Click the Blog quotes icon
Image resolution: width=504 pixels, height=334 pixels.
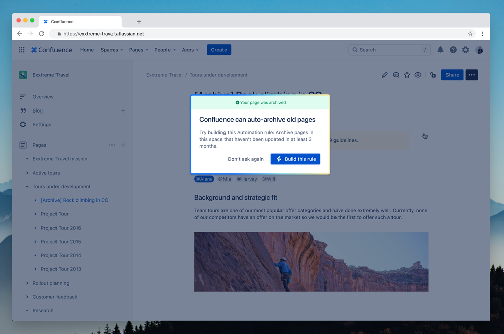point(23,110)
